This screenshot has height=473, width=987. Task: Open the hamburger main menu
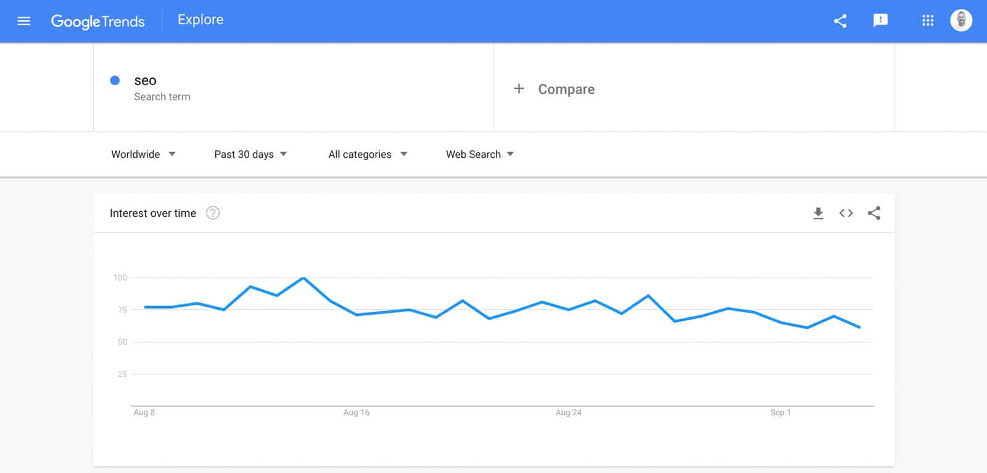pos(24,21)
